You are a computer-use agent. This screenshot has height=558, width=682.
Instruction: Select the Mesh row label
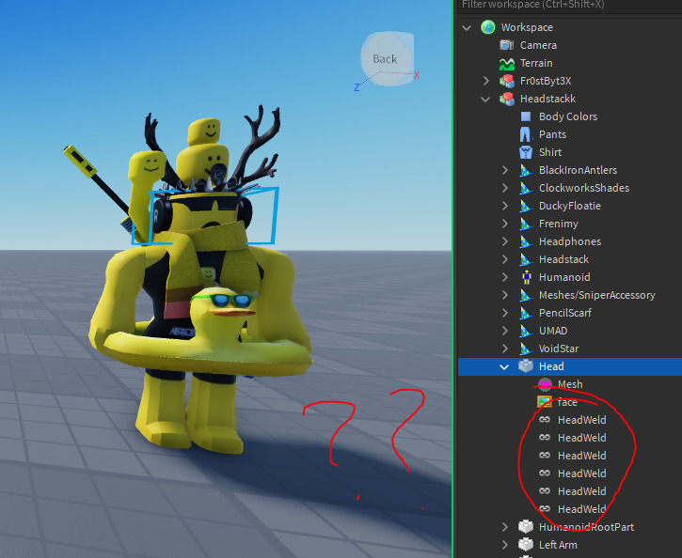tap(570, 384)
